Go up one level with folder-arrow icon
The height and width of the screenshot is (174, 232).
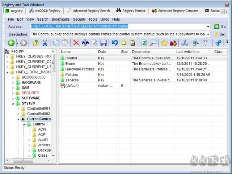click(36, 43)
